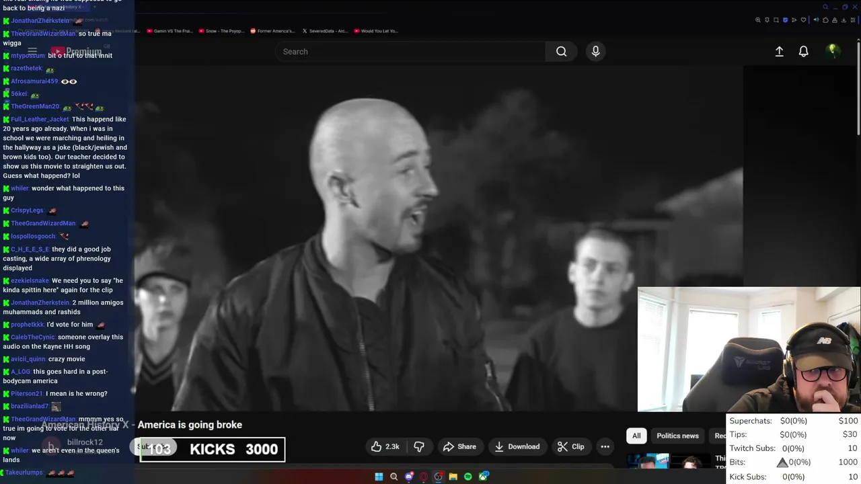Screen dimensions: 861x484
Task: Click the 'Twitch Subs:' goal row label
Action: pos(752,448)
